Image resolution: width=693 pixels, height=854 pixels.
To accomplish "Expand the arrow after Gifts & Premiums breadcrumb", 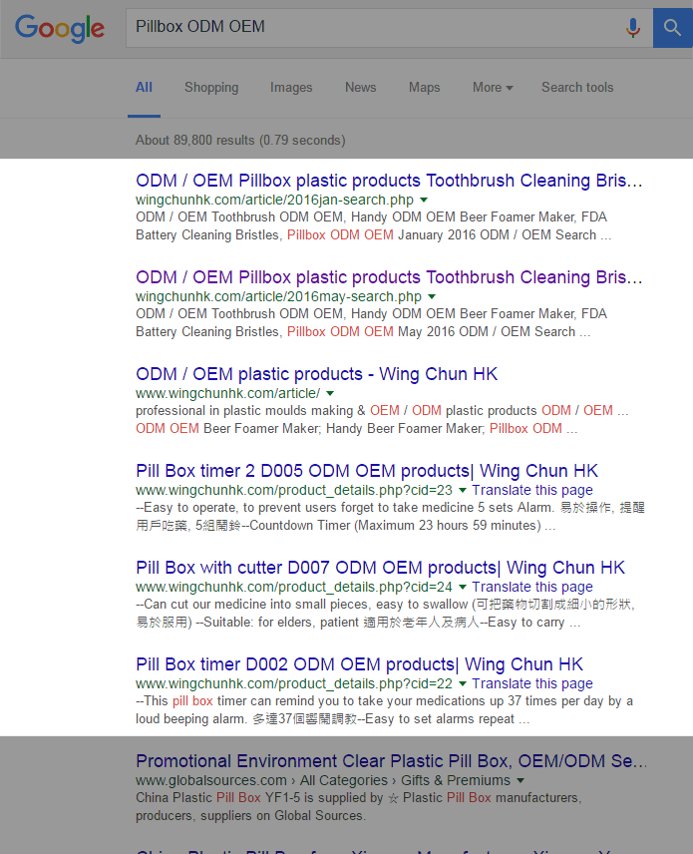I will [520, 780].
